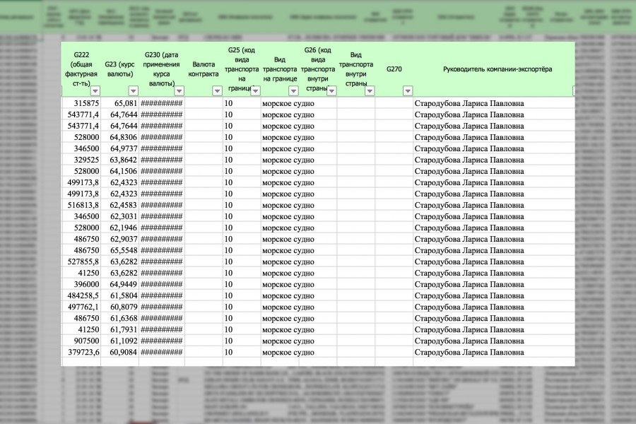This screenshot has width=636, height=424.
Task: Expand the G26 column filter dropdown
Action: pos(331,90)
